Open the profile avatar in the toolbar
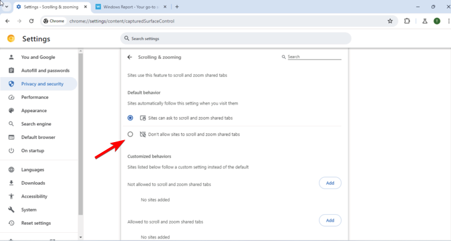The width and height of the screenshot is (451, 241). 437,21
